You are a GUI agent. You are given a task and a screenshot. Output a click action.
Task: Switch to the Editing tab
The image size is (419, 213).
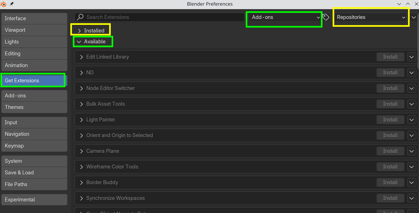[x=34, y=54]
